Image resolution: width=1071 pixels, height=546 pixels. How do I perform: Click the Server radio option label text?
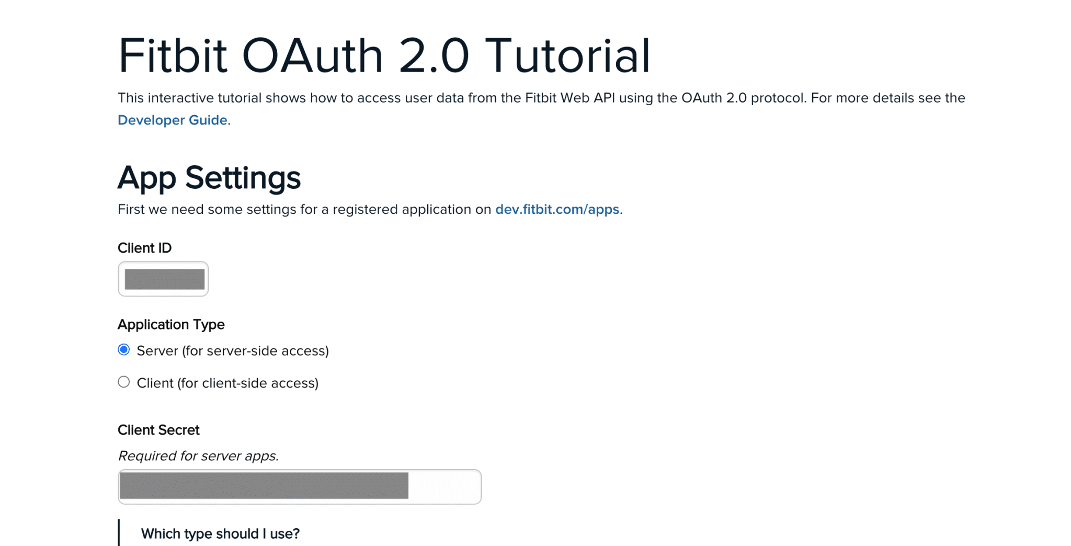233,350
